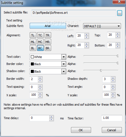The height and width of the screenshot is (137, 126).
Task: Open the Shadow color dropdown
Action: point(64,71)
